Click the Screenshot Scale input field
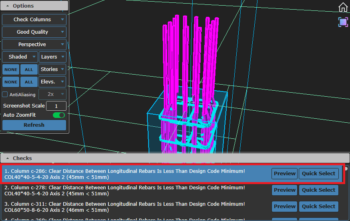 point(56,106)
